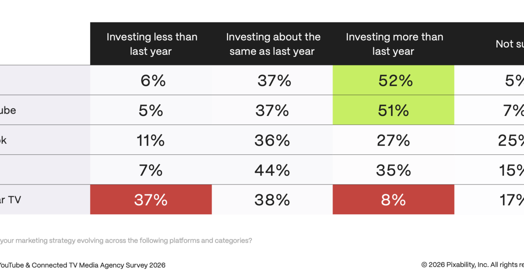Select the 27% table cell

click(x=393, y=140)
